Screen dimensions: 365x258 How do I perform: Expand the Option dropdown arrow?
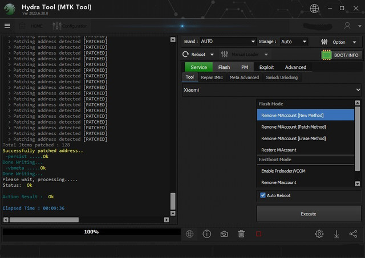(x=354, y=42)
